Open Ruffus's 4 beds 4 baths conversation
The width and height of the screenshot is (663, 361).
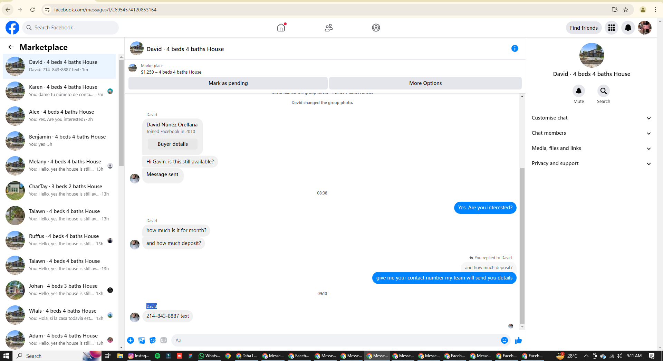click(59, 240)
